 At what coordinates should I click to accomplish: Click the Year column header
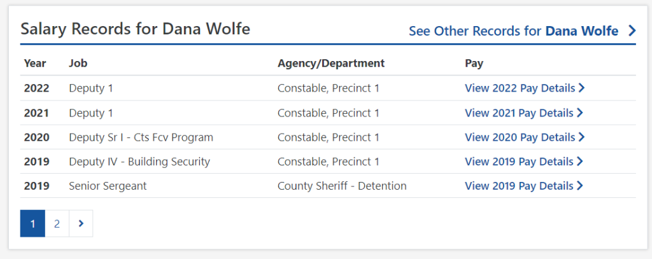[35, 64]
